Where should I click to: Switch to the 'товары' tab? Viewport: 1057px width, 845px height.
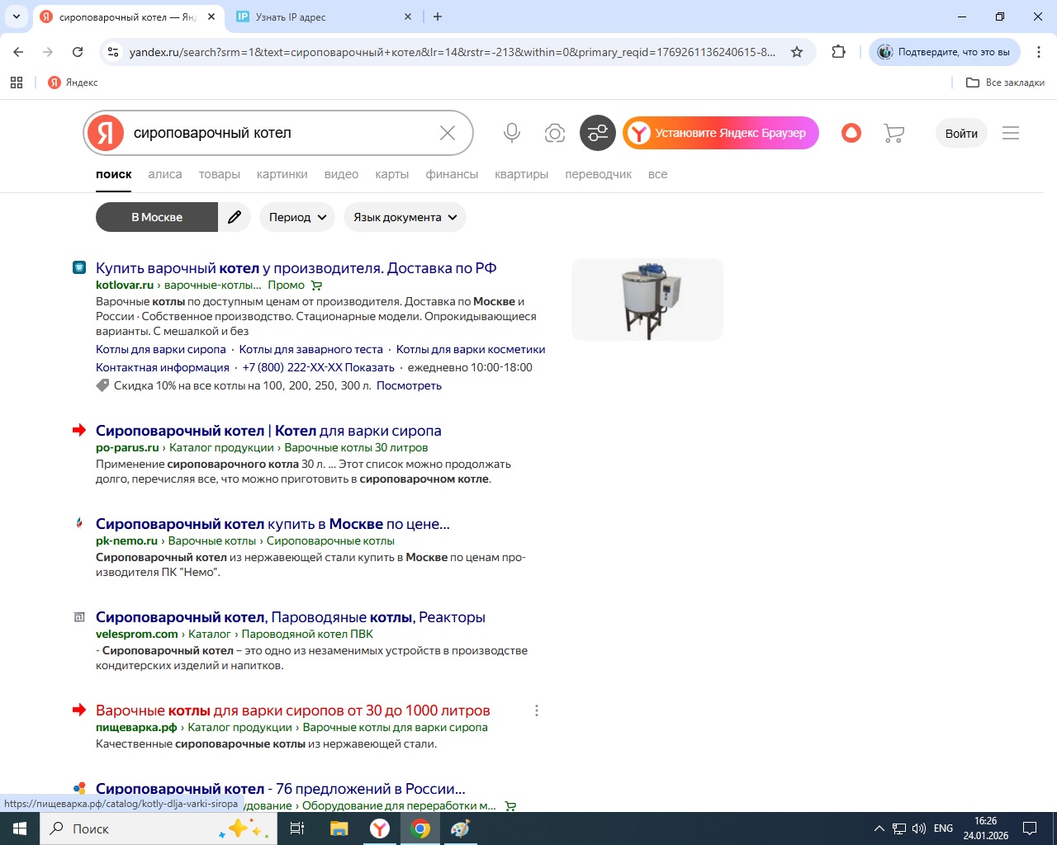coord(220,174)
